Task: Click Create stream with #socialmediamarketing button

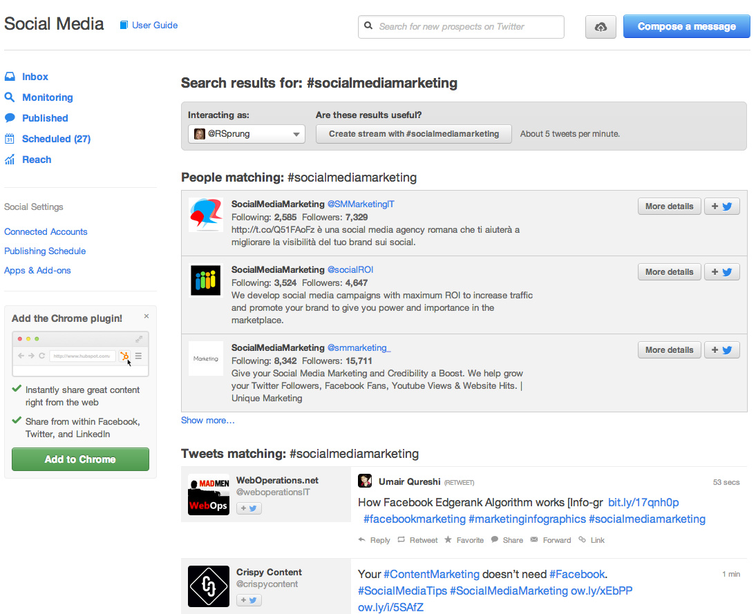Action: point(414,134)
